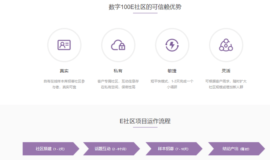Select the 社区搭建 (1-2天) process step
The image size is (270, 160).
(51, 149)
